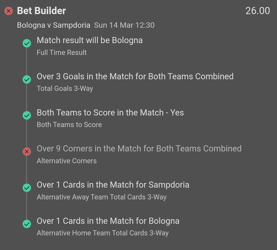Viewport: 277px width, 250px height.
Task: Click green check next to Match result Bologna
Action: (27, 43)
